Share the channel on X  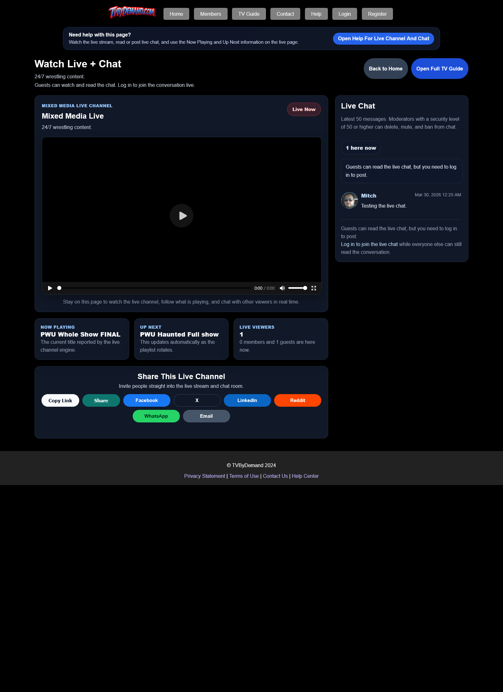[x=197, y=400]
